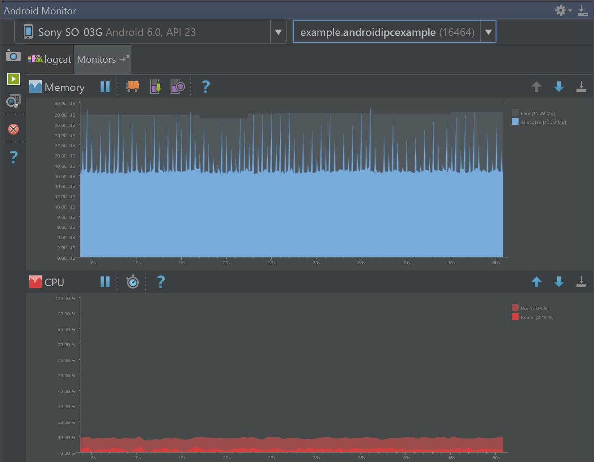Image resolution: width=594 pixels, height=462 pixels.
Task: Export the CPU monitor data
Action: (x=581, y=282)
